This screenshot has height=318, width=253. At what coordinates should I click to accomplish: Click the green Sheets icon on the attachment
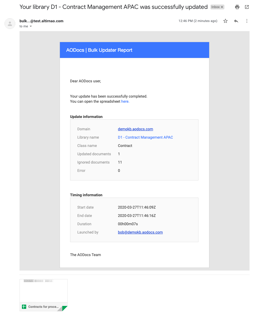click(x=24, y=307)
